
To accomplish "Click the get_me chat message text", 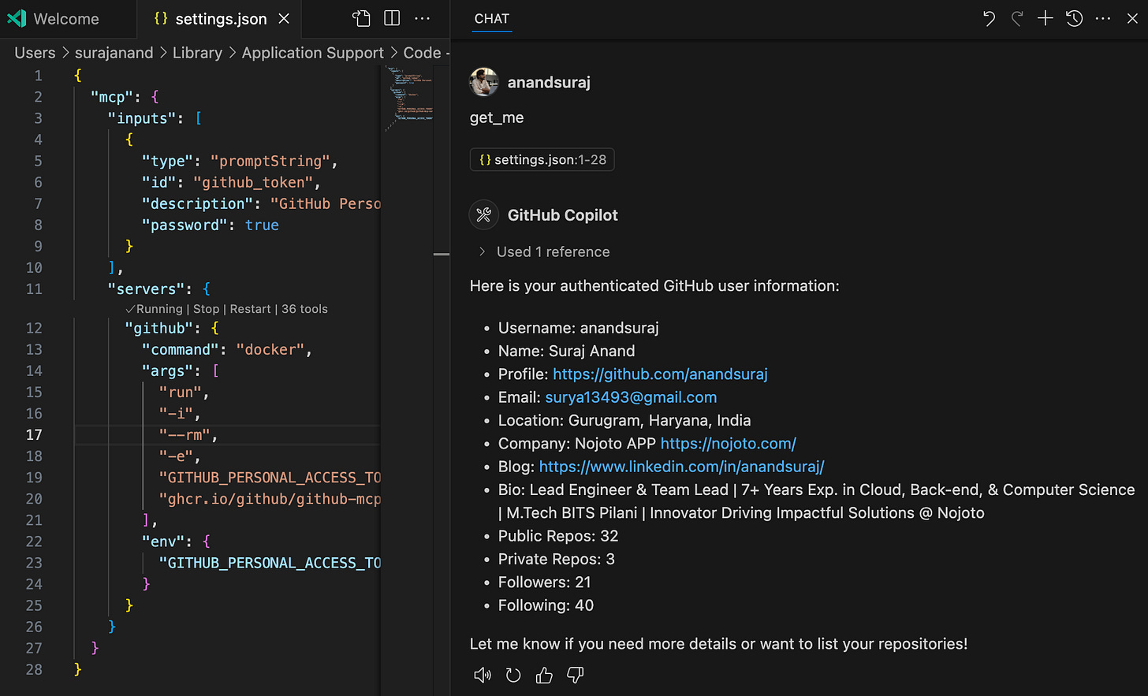I will (497, 117).
